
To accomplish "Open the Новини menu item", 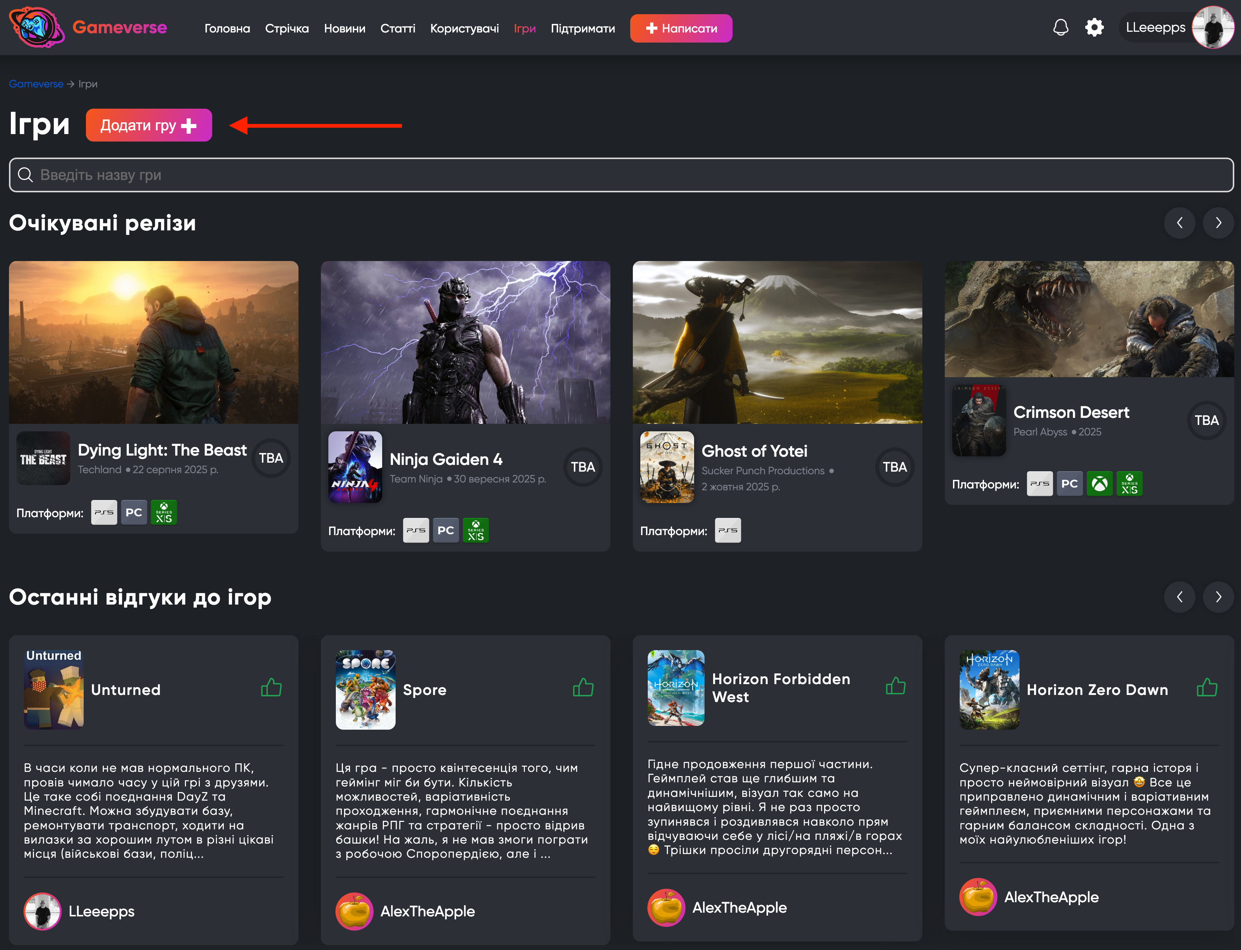I will click(344, 28).
